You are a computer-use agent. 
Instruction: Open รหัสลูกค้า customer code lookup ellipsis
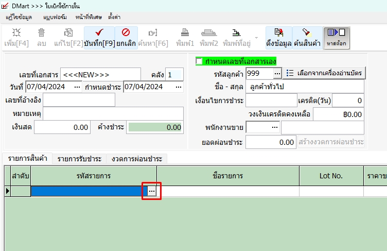[277, 74]
